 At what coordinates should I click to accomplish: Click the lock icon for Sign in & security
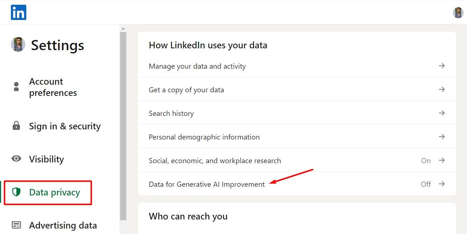[16, 126]
